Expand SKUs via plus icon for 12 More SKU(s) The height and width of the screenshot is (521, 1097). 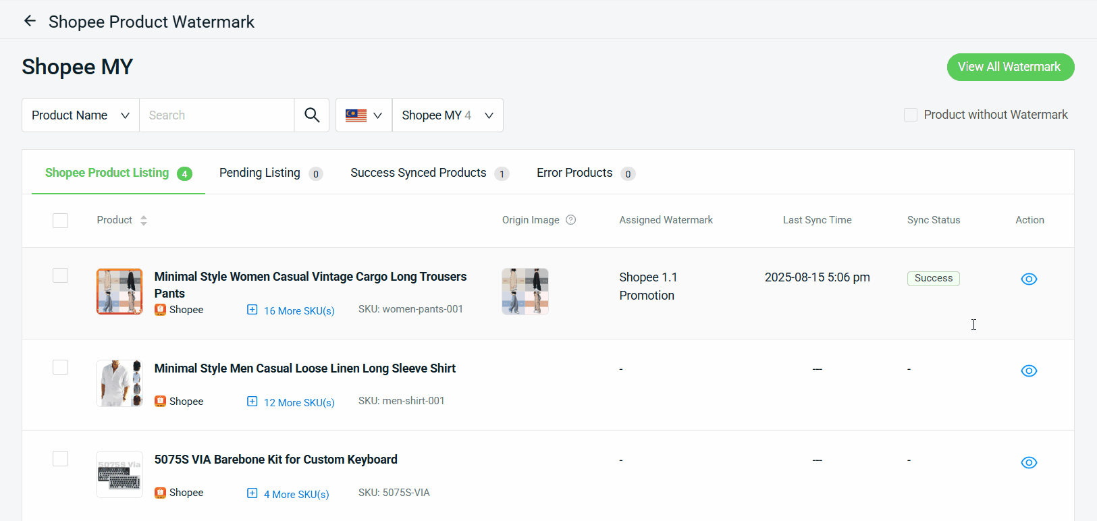click(x=252, y=402)
